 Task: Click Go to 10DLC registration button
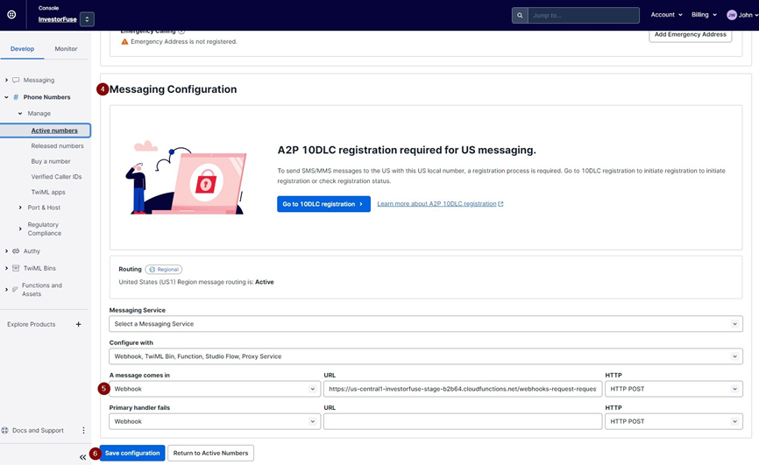323,204
